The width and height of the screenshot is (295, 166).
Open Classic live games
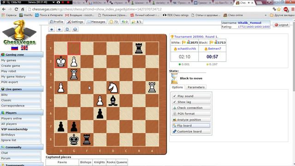coord(20,101)
